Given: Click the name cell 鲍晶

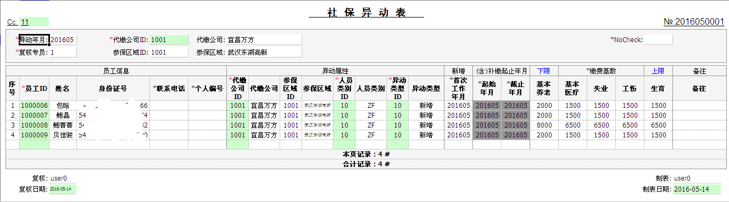Looking at the screenshot, I should pos(63,116).
